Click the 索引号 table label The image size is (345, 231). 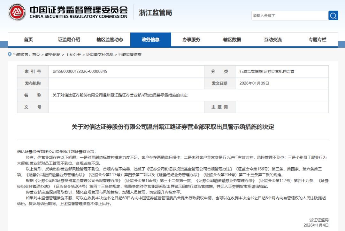33,71
